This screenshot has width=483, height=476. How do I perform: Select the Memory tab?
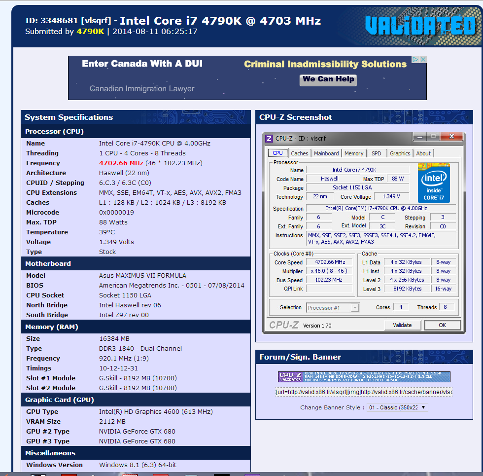(x=354, y=153)
